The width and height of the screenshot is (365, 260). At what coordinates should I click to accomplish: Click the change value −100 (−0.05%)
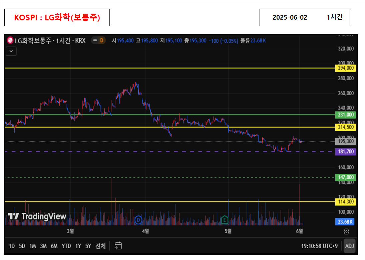(x=223, y=41)
